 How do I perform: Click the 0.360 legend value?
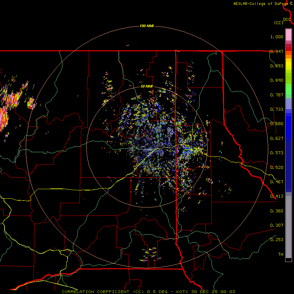coord(277,211)
